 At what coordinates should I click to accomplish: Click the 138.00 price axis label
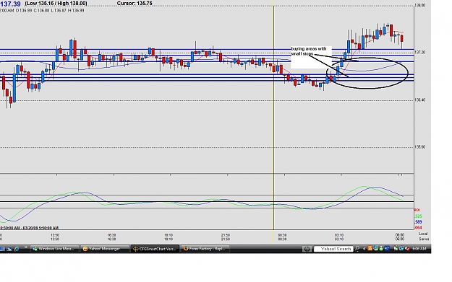point(419,5)
